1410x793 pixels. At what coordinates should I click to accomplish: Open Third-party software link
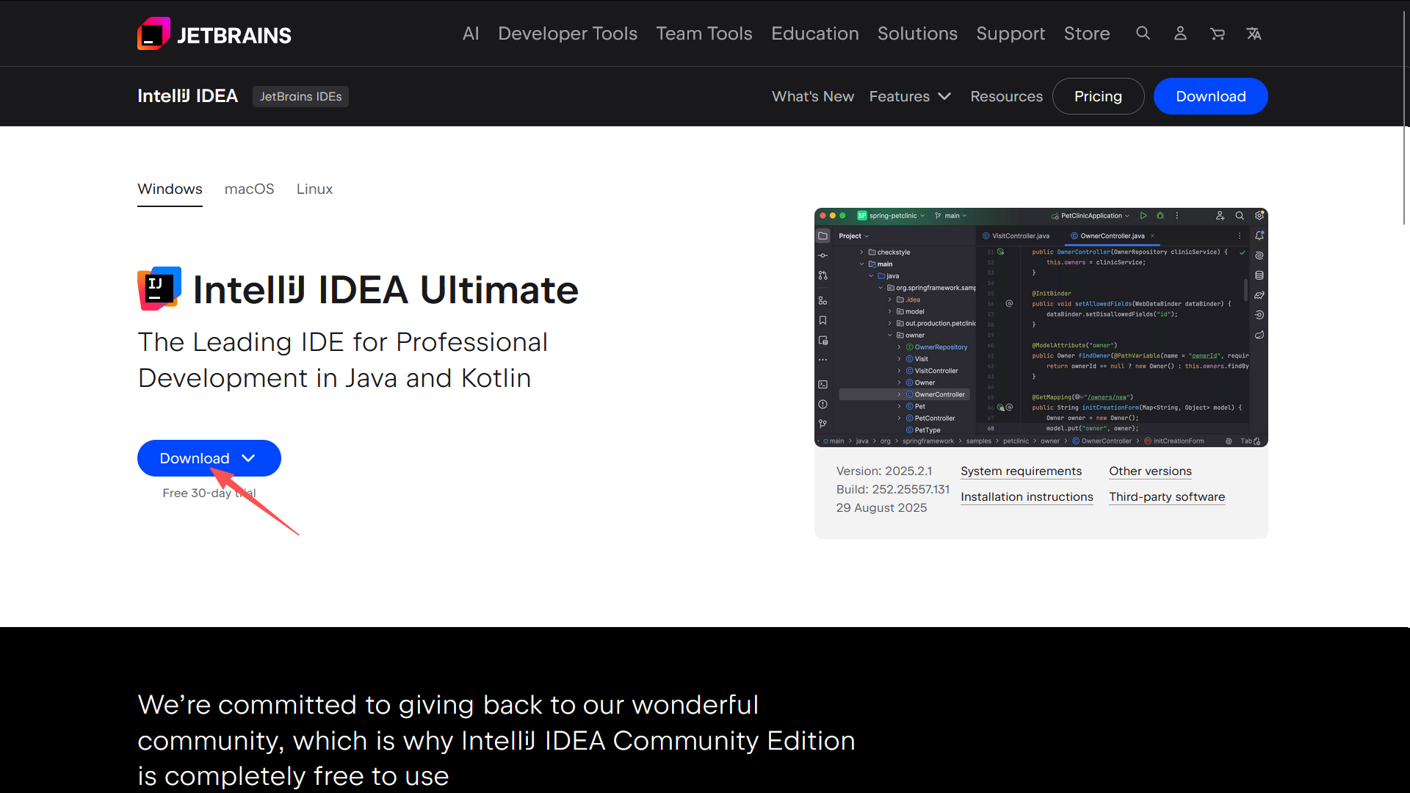click(1167, 497)
